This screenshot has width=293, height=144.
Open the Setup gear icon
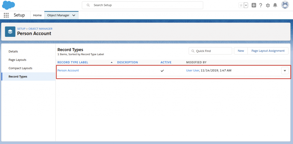pos(268,5)
